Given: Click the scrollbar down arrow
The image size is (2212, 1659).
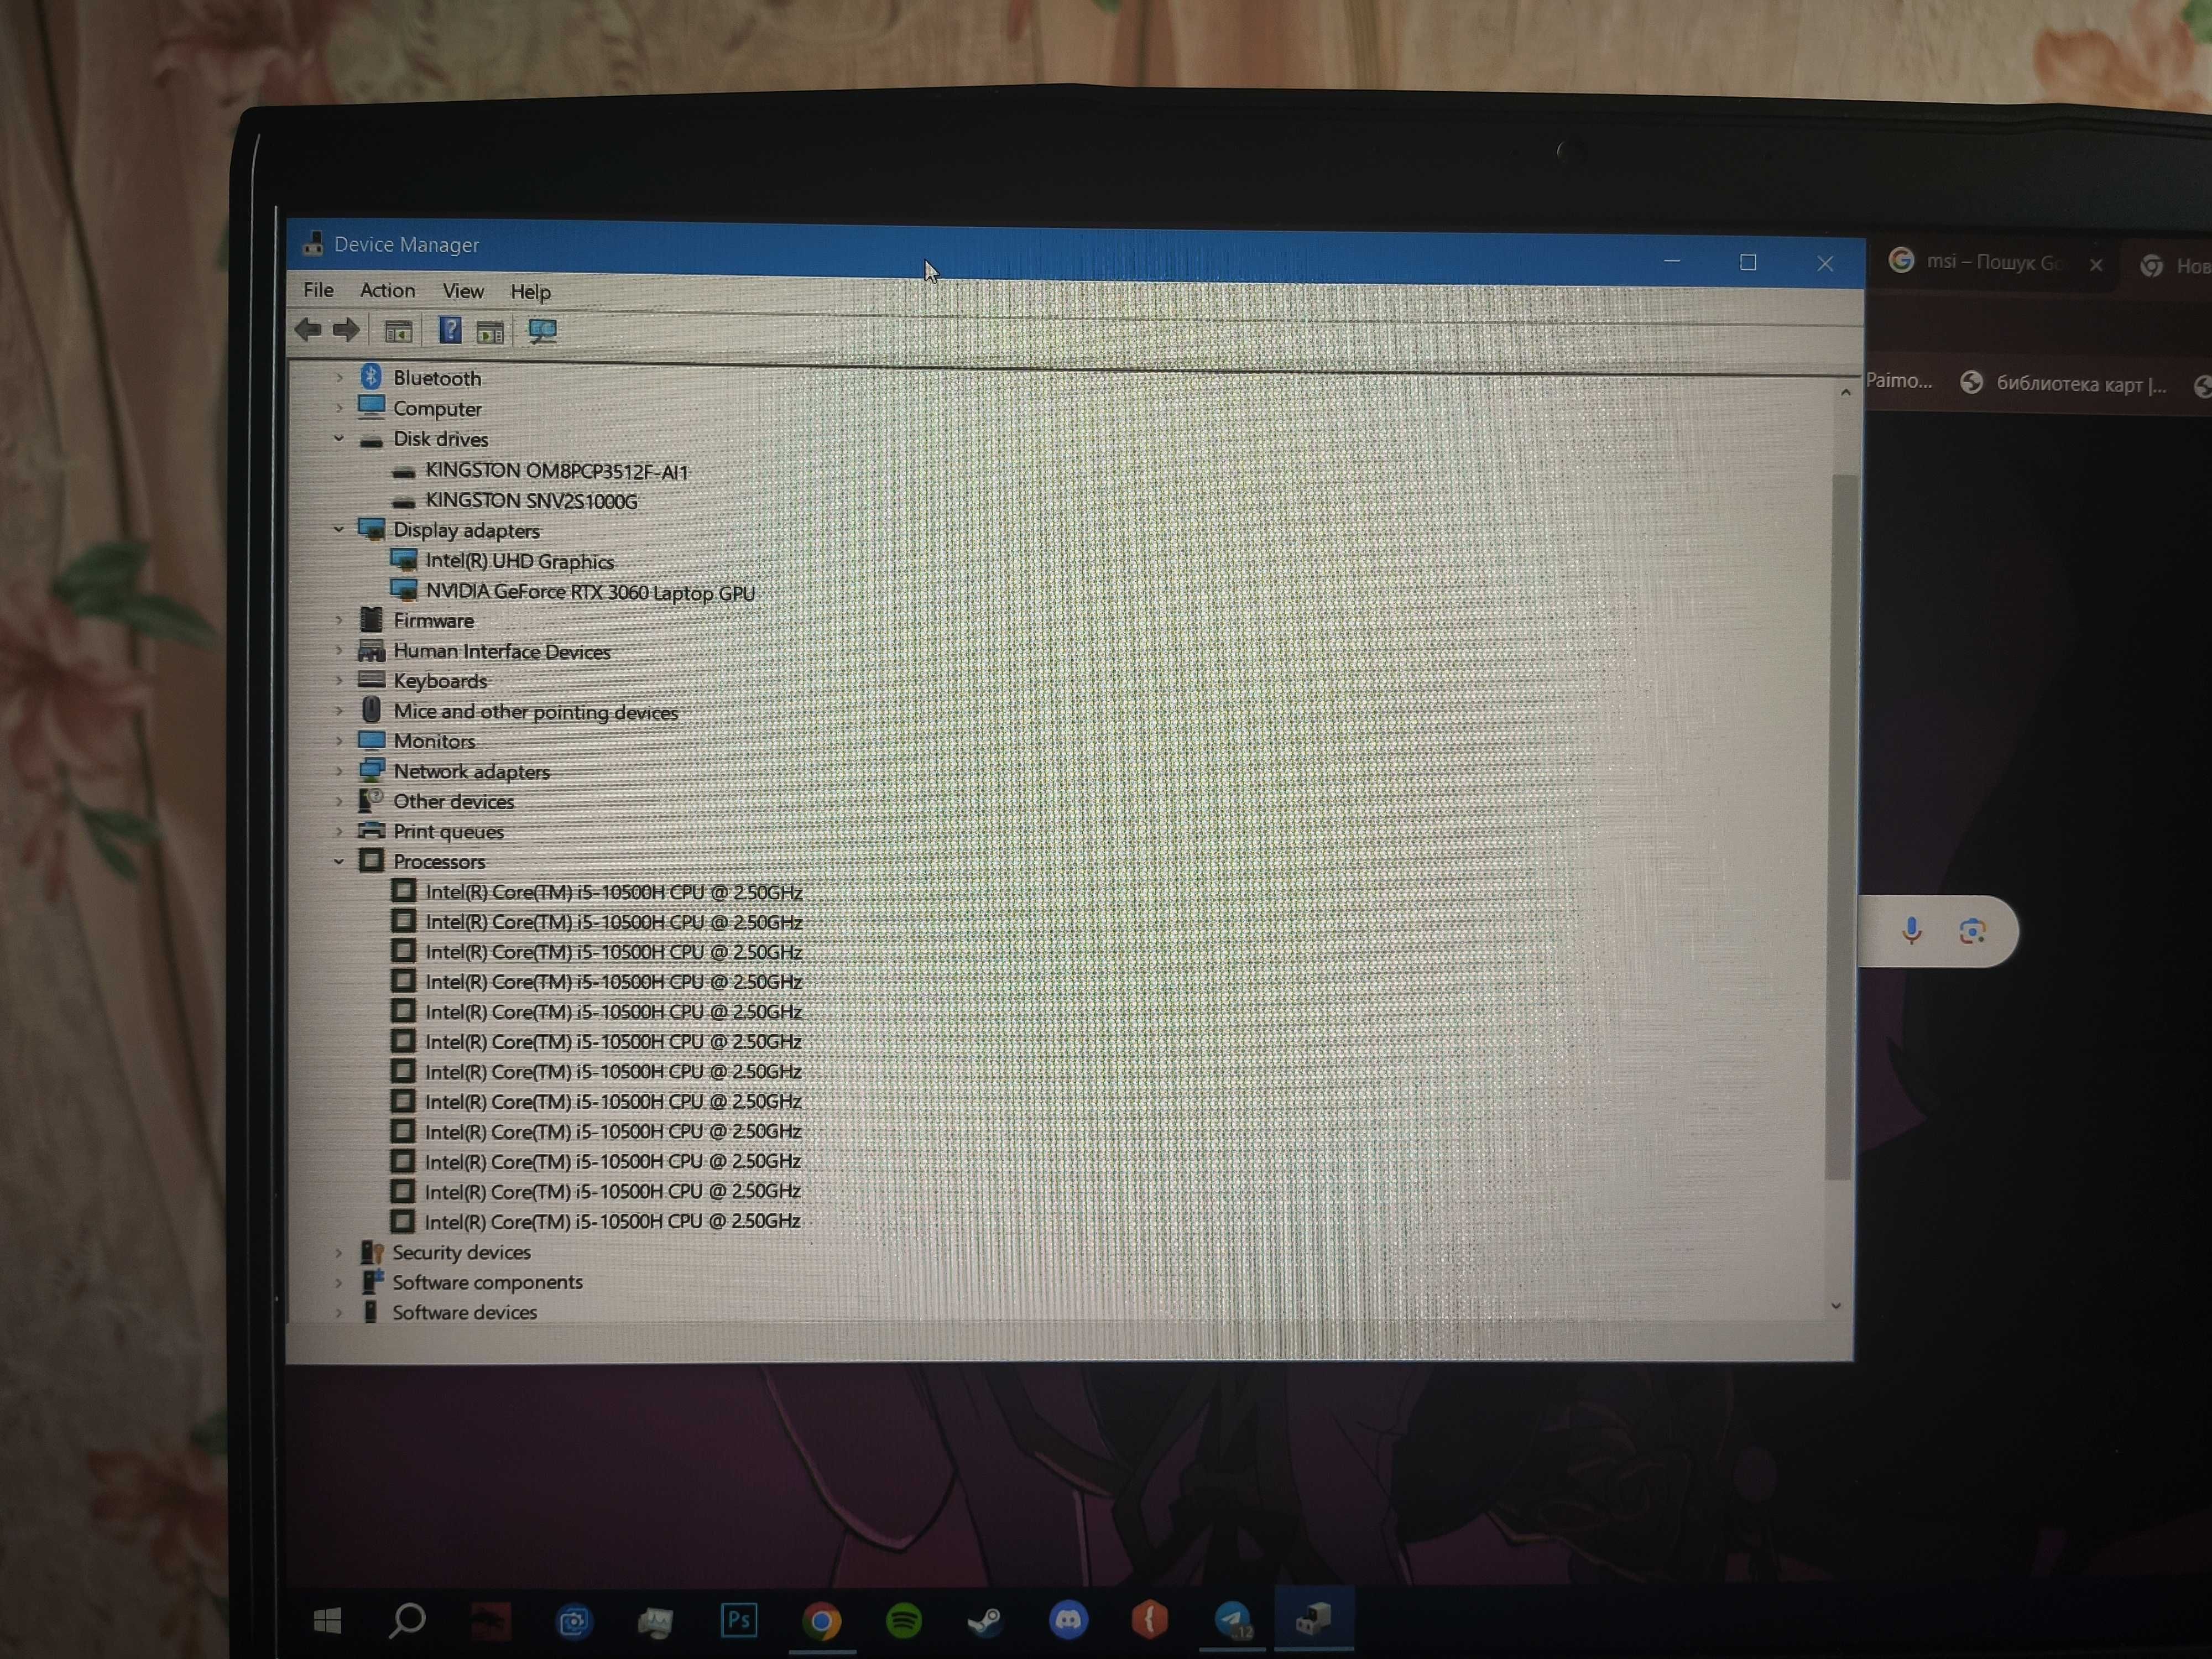Looking at the screenshot, I should pyautogui.click(x=1836, y=1305).
